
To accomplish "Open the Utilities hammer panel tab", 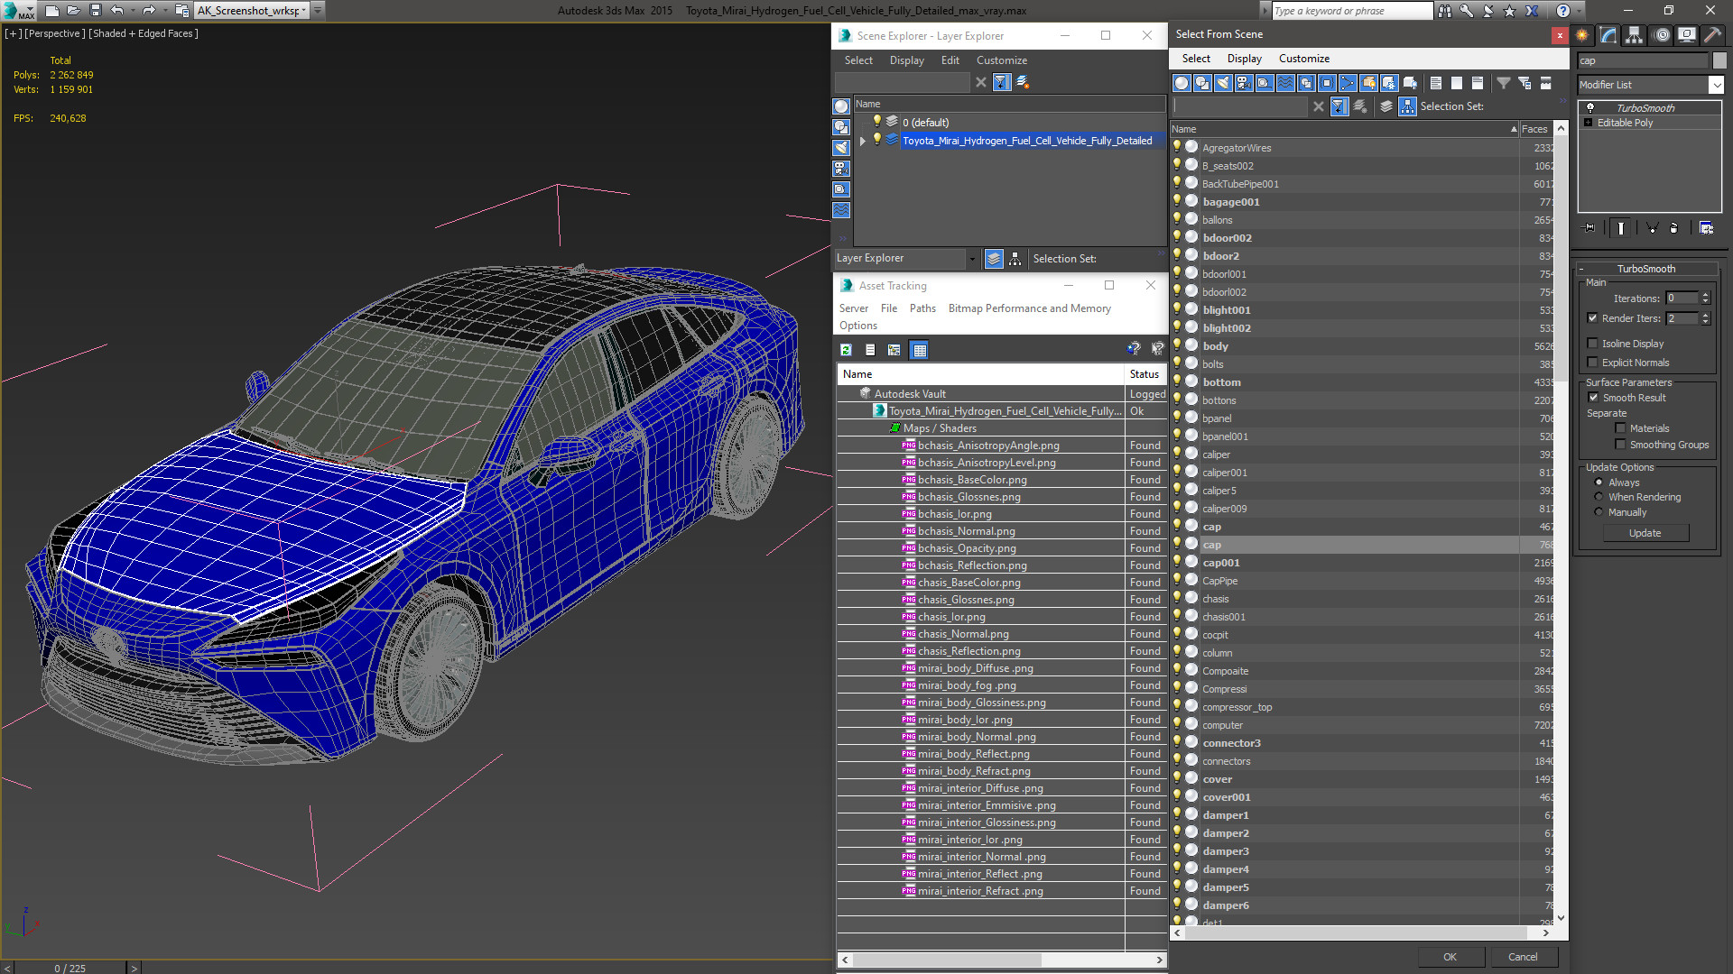I will coord(1712,35).
